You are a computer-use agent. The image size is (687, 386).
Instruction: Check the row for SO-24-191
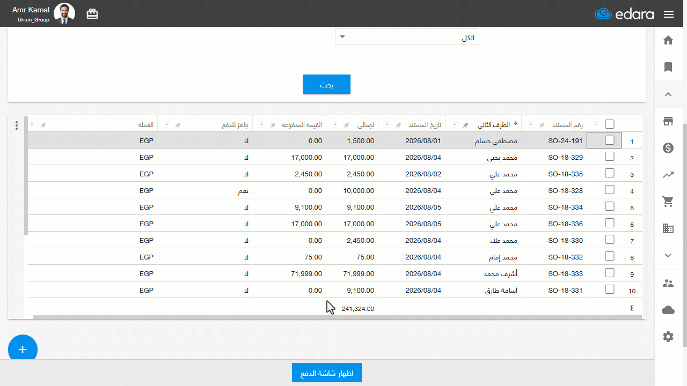click(x=610, y=140)
